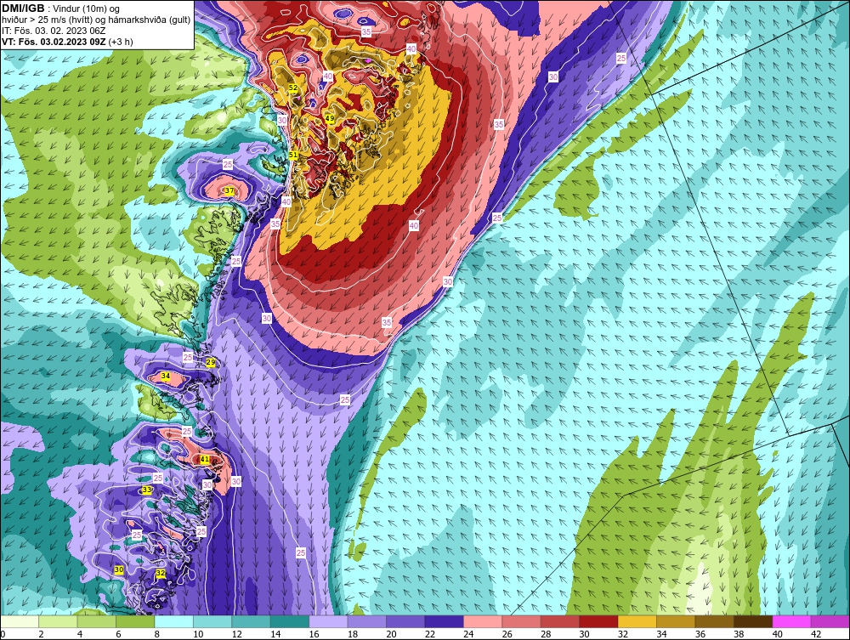
Task: Click the legend scale number 28
Action: 546,634
